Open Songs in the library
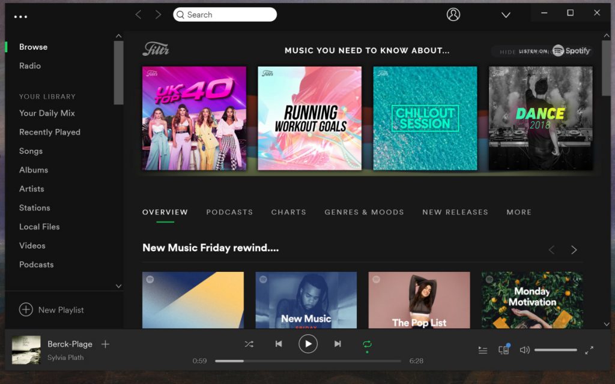The height and width of the screenshot is (384, 615). pyautogui.click(x=31, y=151)
